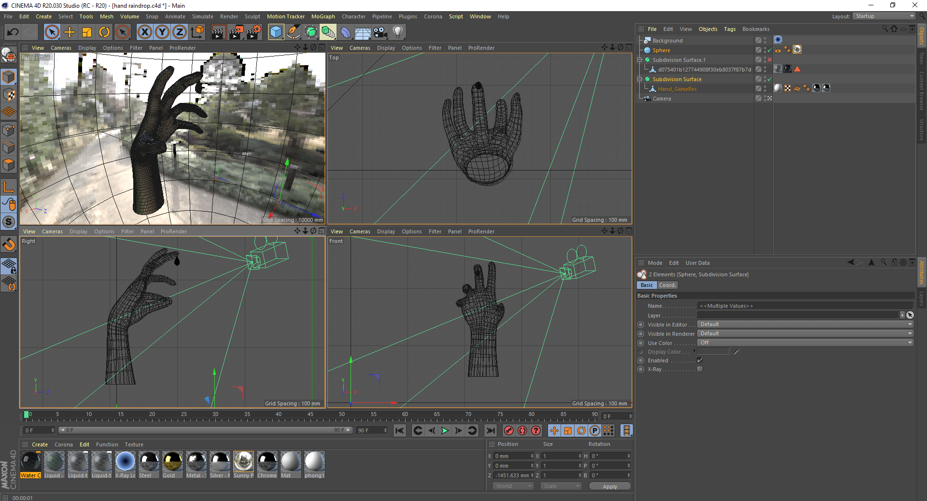Screen dimensions: 927x501
Task: Toggle the Y axis lock
Action: [x=162, y=32]
